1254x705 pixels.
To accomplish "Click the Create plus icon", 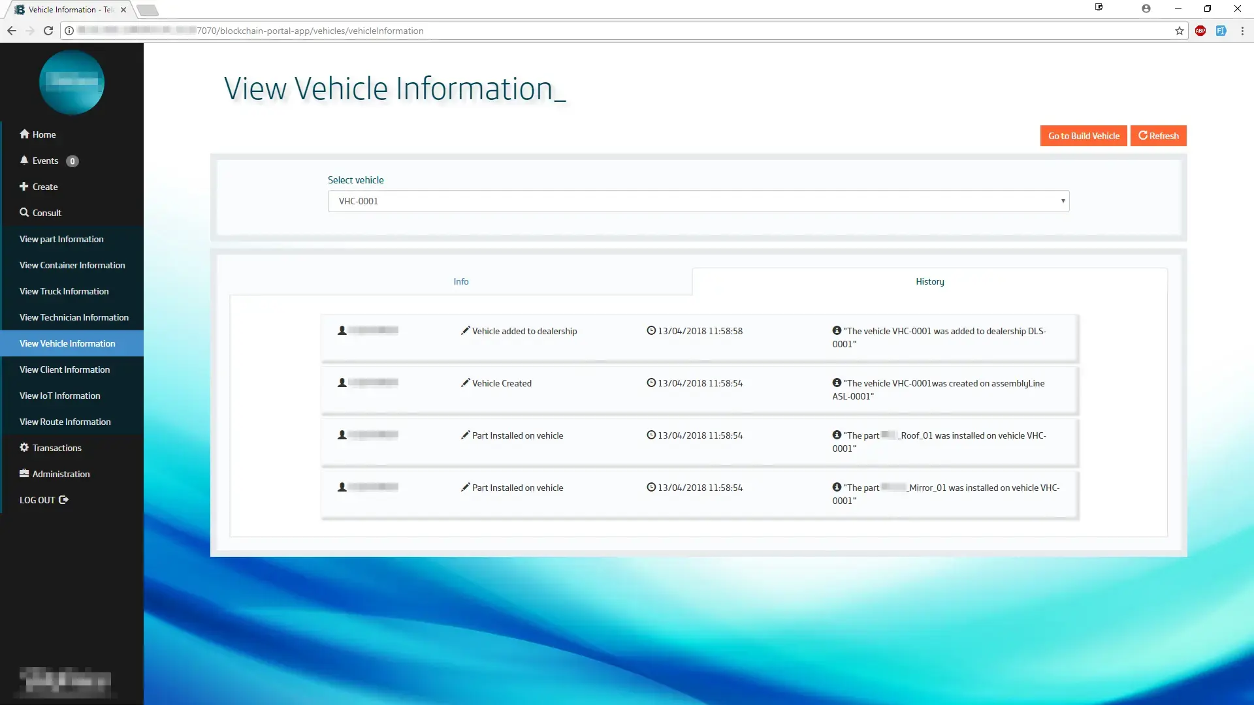I will pos(24,186).
